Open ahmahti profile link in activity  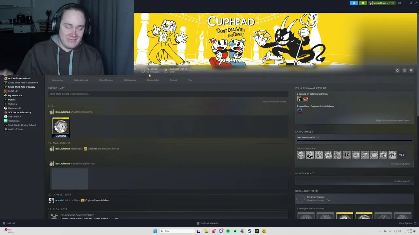click(59, 200)
